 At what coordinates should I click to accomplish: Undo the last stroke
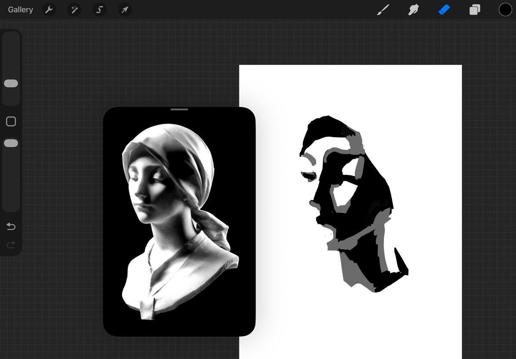pos(11,226)
